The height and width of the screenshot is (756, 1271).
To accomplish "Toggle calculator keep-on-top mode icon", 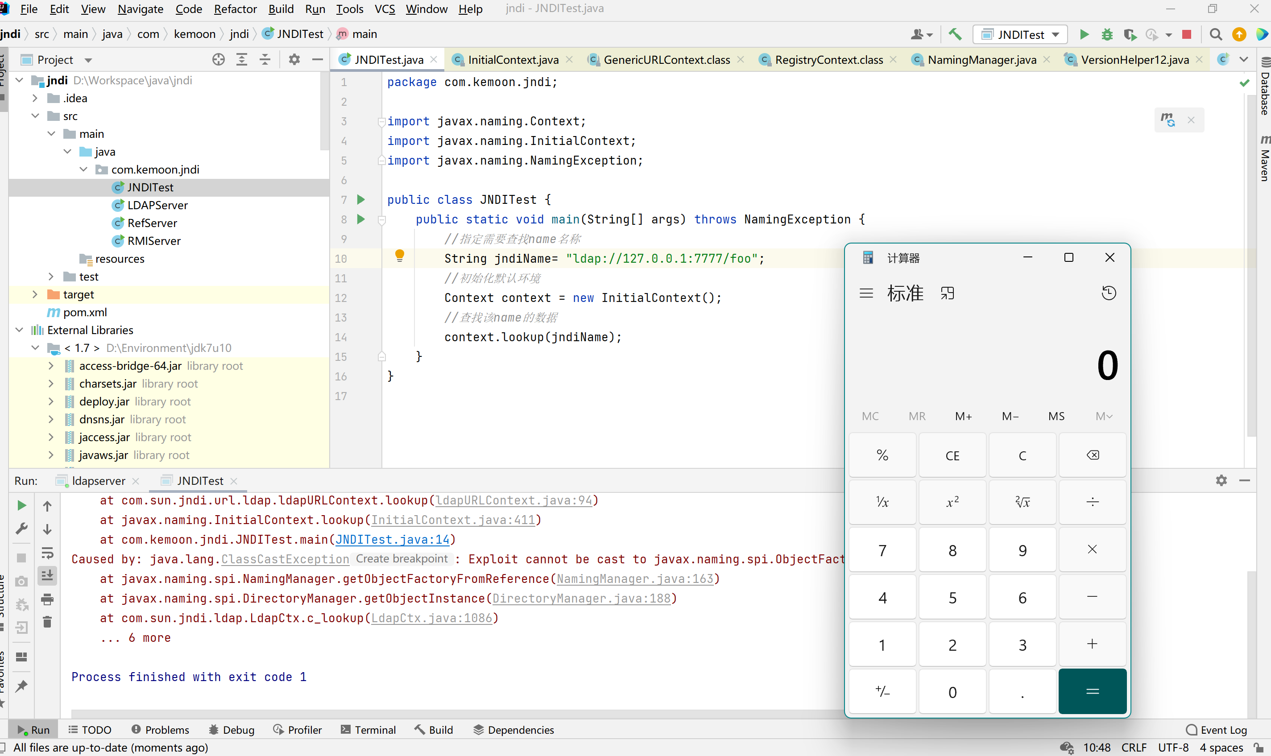I will pos(947,293).
